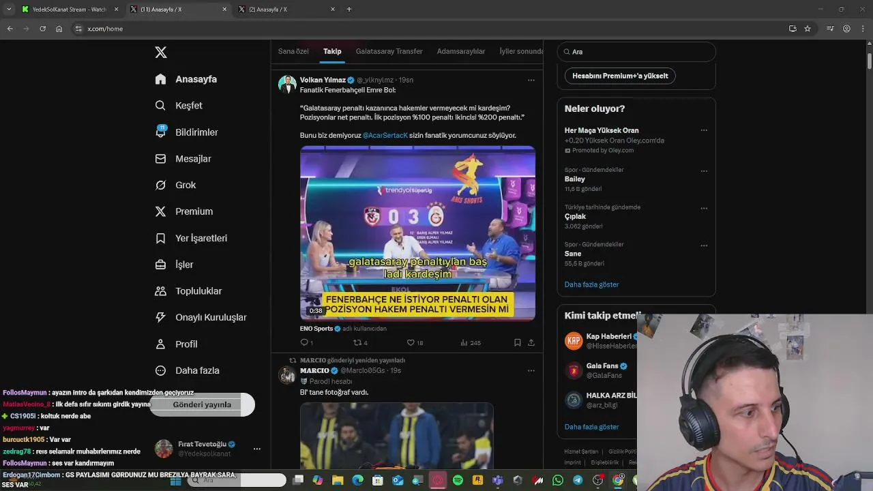
Task: Bookmark Volkan Yılmaz post
Action: click(x=518, y=342)
